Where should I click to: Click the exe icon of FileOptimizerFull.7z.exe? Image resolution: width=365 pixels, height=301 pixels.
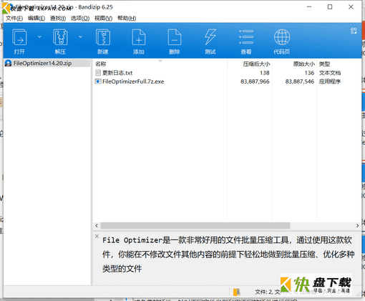coord(98,82)
